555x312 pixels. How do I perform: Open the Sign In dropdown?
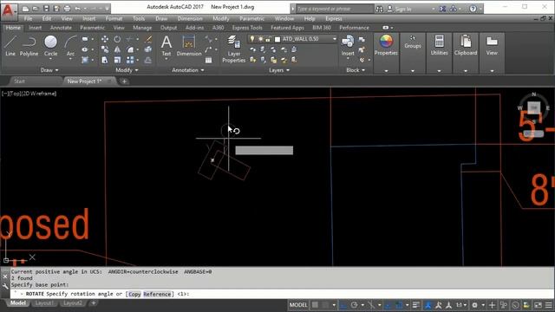pyautogui.click(x=434, y=9)
